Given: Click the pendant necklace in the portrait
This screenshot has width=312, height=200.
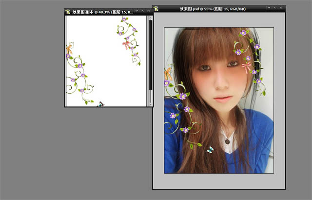Looking at the screenshot, I should [x=227, y=141].
